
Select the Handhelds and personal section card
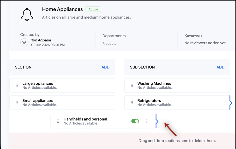pos(103,121)
